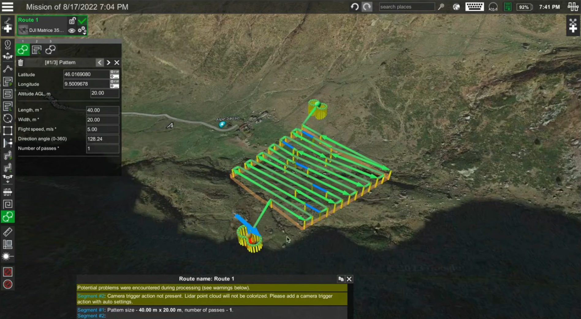Switch to segment tab 2
This screenshot has width=581, height=319.
coord(37,50)
